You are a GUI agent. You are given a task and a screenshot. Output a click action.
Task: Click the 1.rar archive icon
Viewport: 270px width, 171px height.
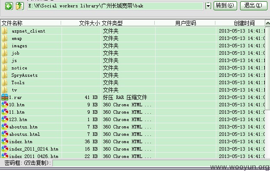(x=5, y=97)
